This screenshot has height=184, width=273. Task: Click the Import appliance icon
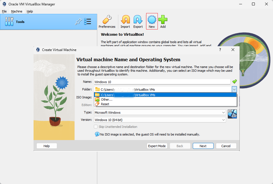[125, 20]
